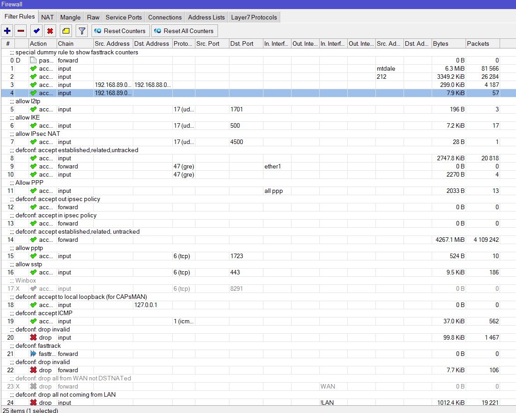Viewport: 516px width, 413px height.
Task: Click the '192.168.88.0...' destination address cell
Action: (152, 85)
